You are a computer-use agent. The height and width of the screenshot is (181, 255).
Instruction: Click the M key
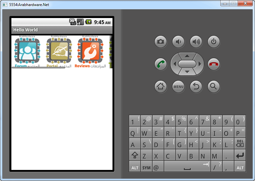pyautogui.click(x=217, y=155)
